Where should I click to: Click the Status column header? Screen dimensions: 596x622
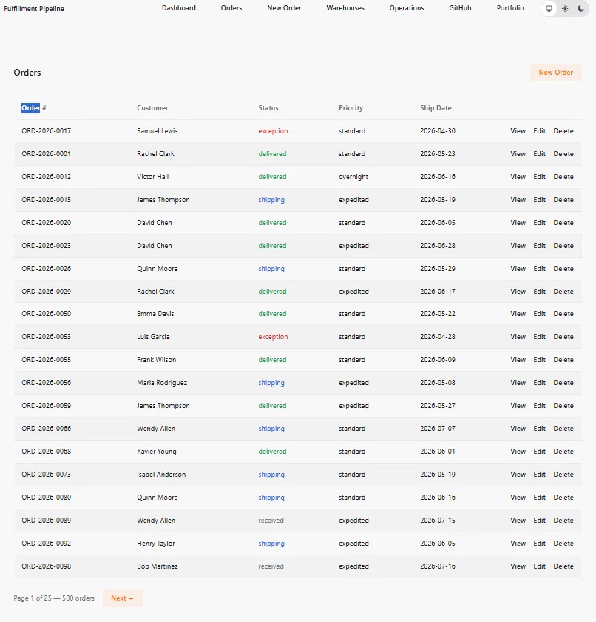(x=268, y=108)
